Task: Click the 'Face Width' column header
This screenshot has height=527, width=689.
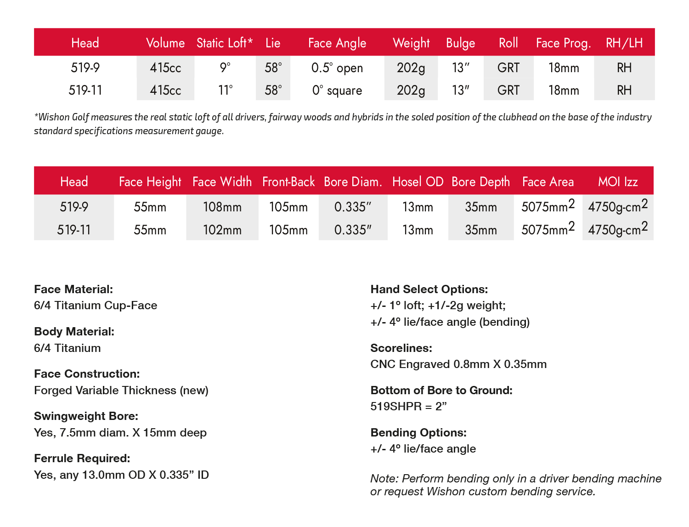Action: click(x=222, y=181)
